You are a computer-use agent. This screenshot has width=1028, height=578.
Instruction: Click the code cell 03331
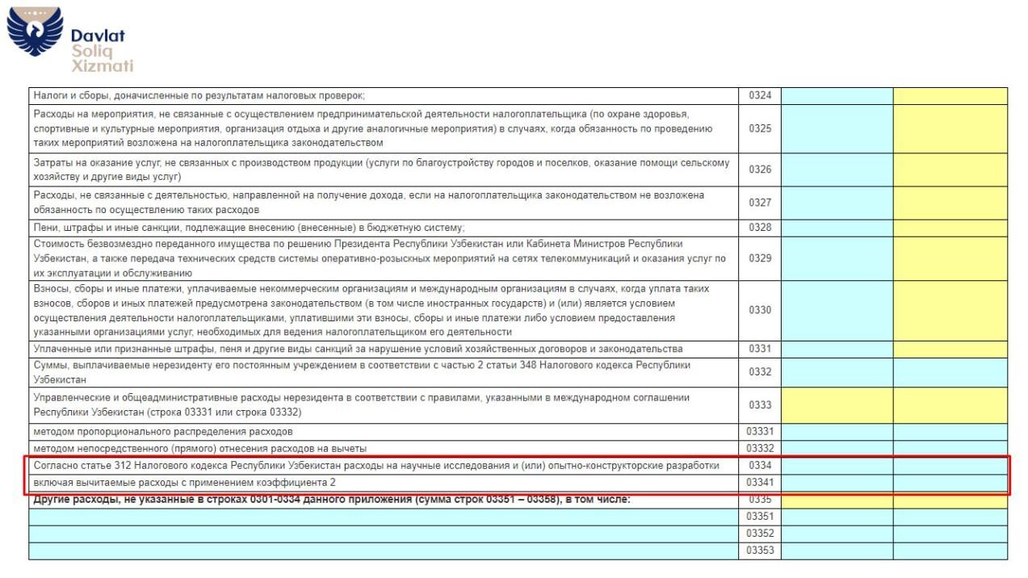pos(759,432)
